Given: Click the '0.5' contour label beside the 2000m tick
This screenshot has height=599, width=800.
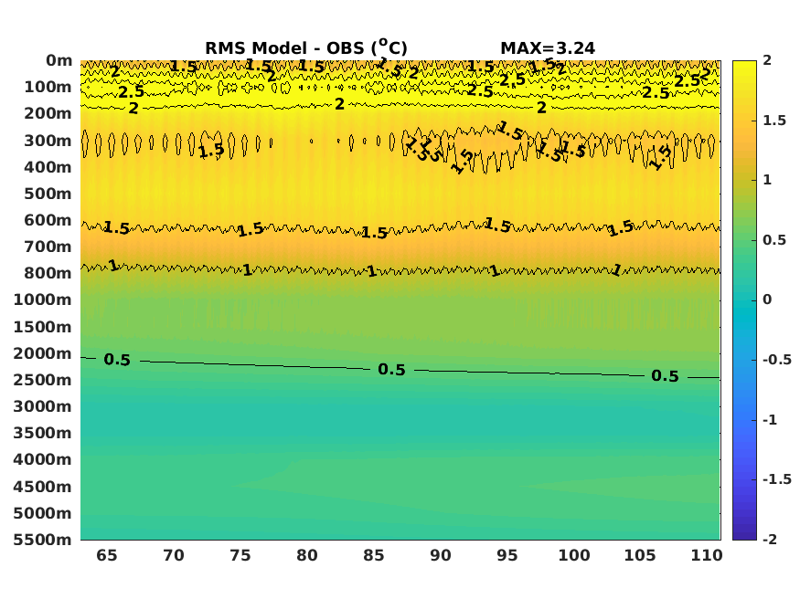Looking at the screenshot, I should pos(117,360).
